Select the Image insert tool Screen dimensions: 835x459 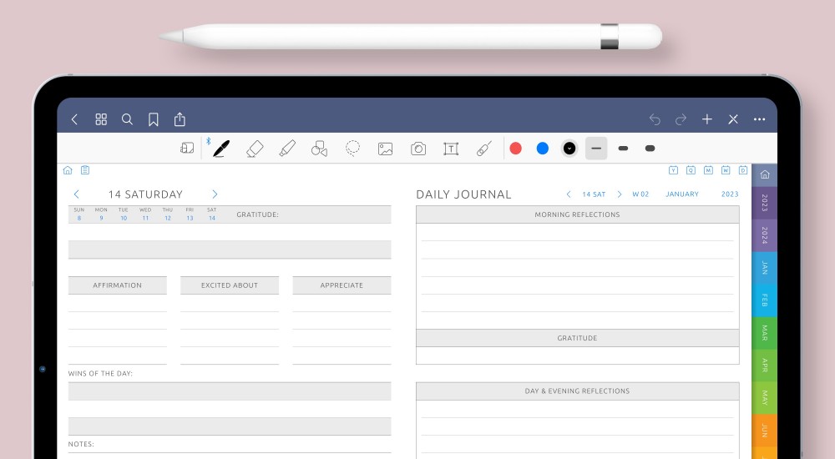[385, 149]
